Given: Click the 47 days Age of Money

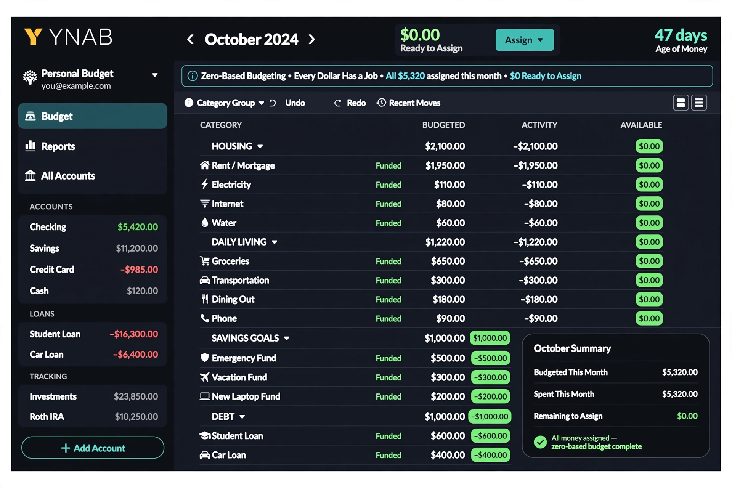Looking at the screenshot, I should (x=681, y=40).
